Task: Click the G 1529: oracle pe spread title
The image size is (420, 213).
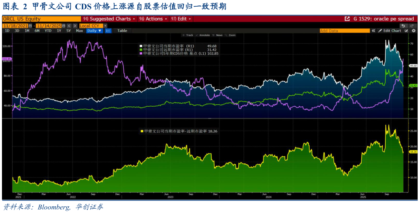Action: (x=384, y=19)
